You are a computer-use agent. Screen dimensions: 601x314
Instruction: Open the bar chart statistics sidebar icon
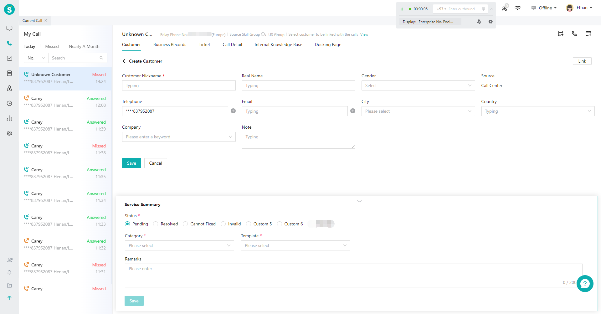pyautogui.click(x=9, y=118)
